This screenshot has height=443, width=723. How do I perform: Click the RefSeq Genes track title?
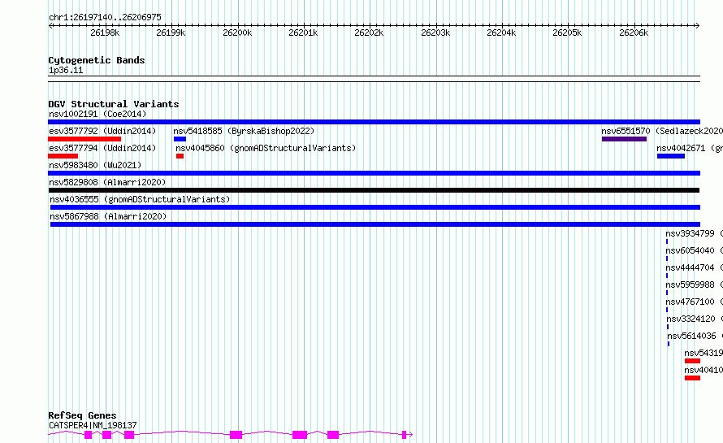82,416
